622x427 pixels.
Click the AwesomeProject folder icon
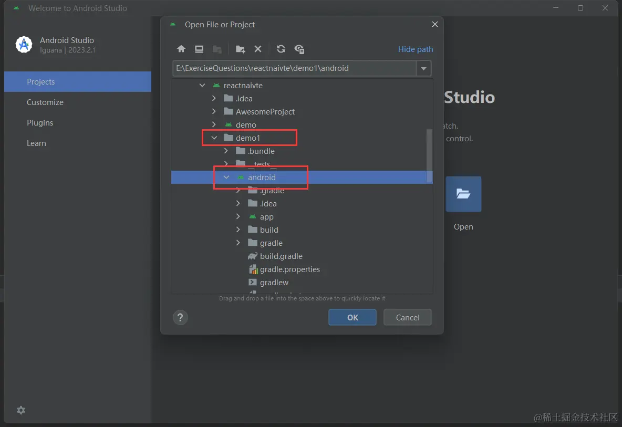[x=228, y=111]
